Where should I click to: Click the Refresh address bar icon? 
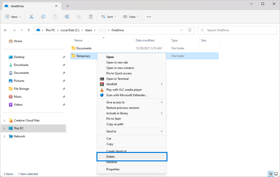pyautogui.click(x=190, y=30)
